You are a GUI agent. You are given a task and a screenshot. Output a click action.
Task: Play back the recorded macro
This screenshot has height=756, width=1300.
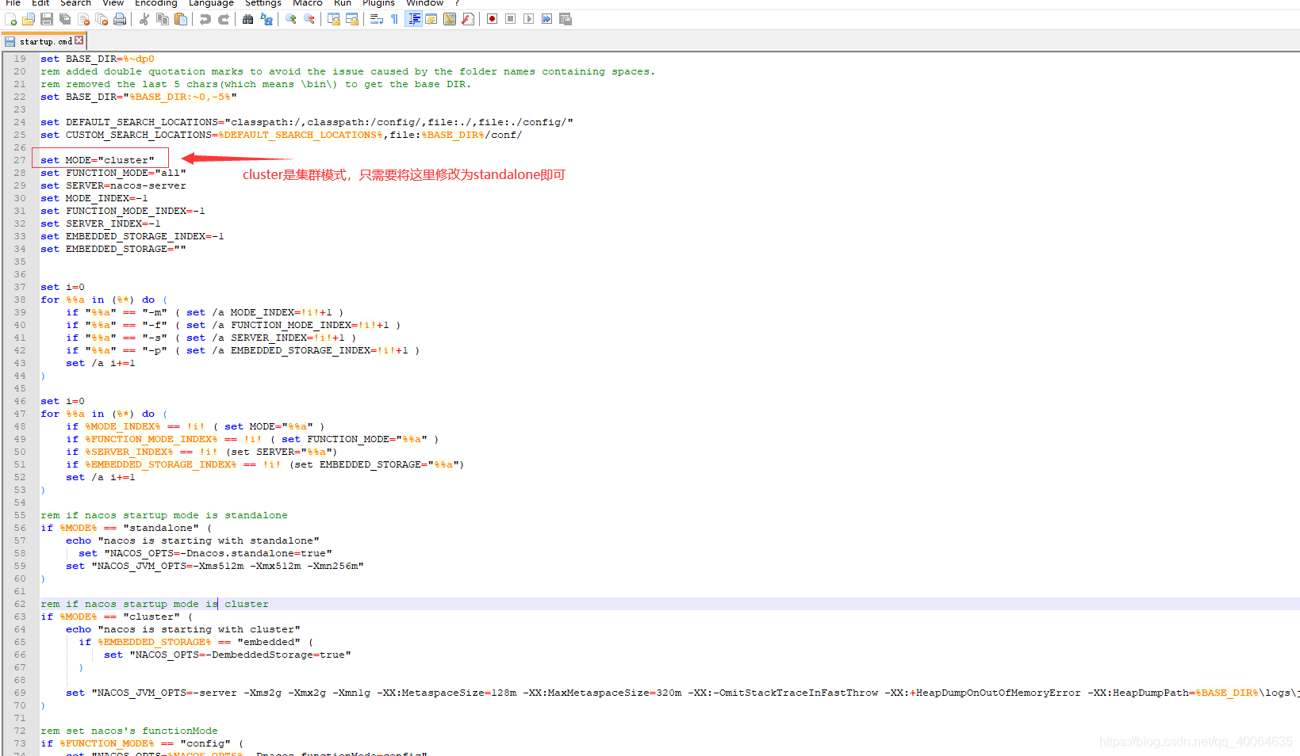click(x=529, y=19)
